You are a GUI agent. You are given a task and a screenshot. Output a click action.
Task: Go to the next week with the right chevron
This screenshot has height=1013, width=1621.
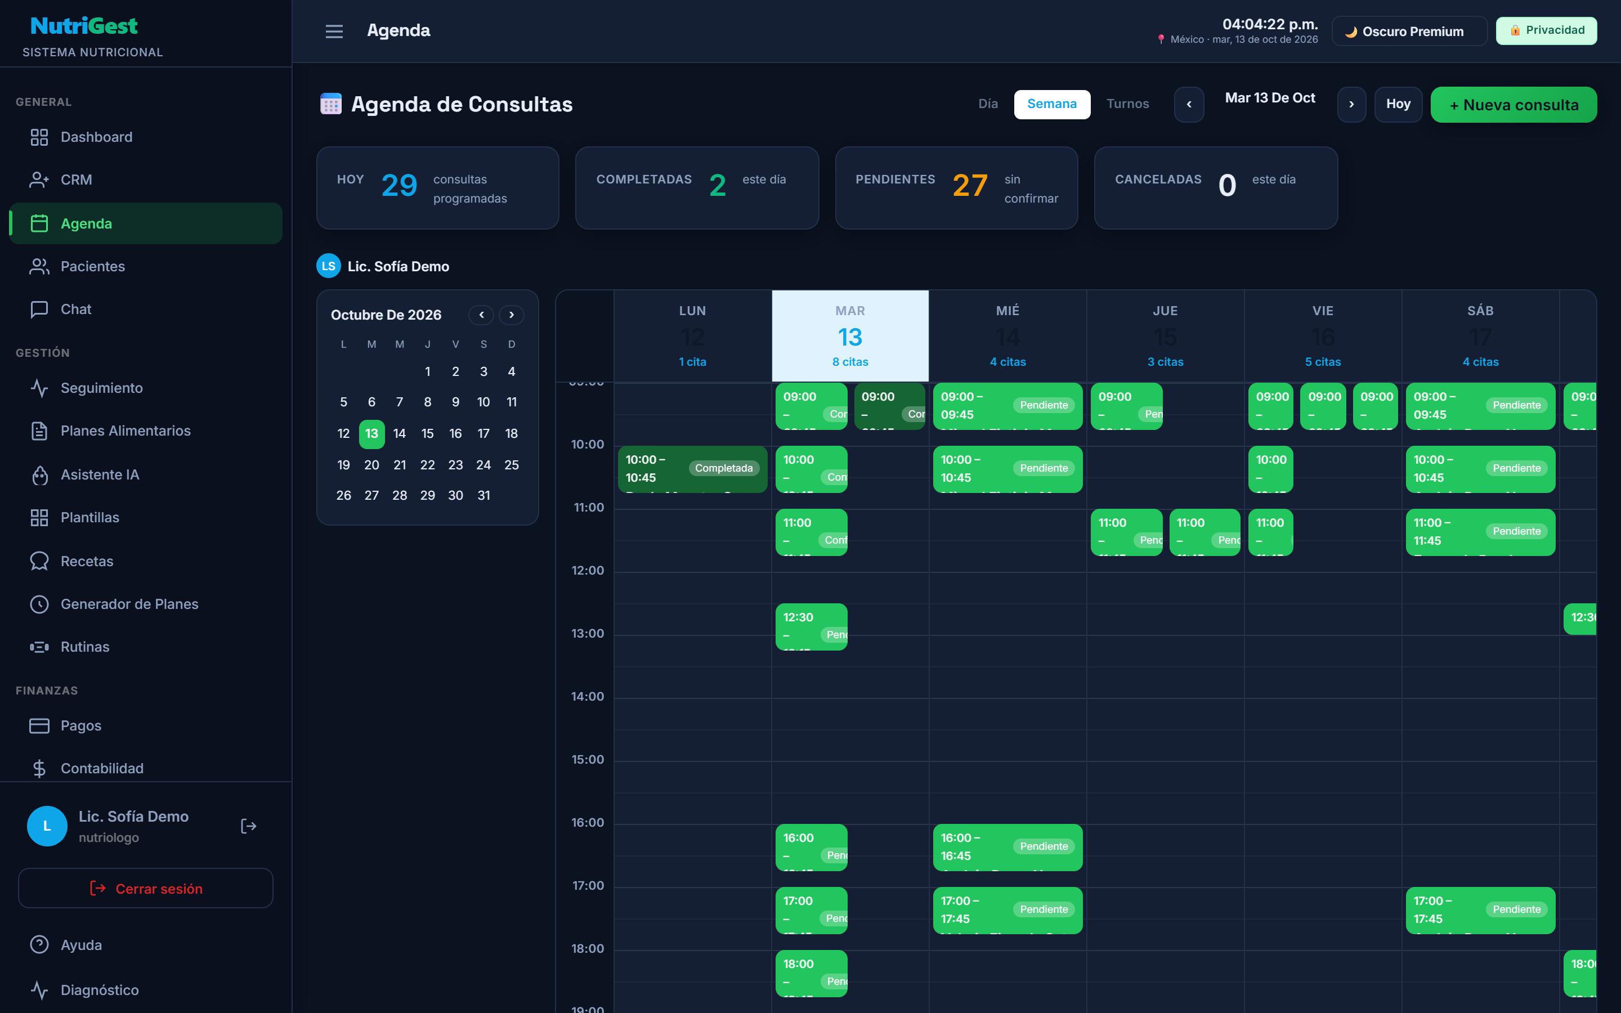click(1351, 105)
